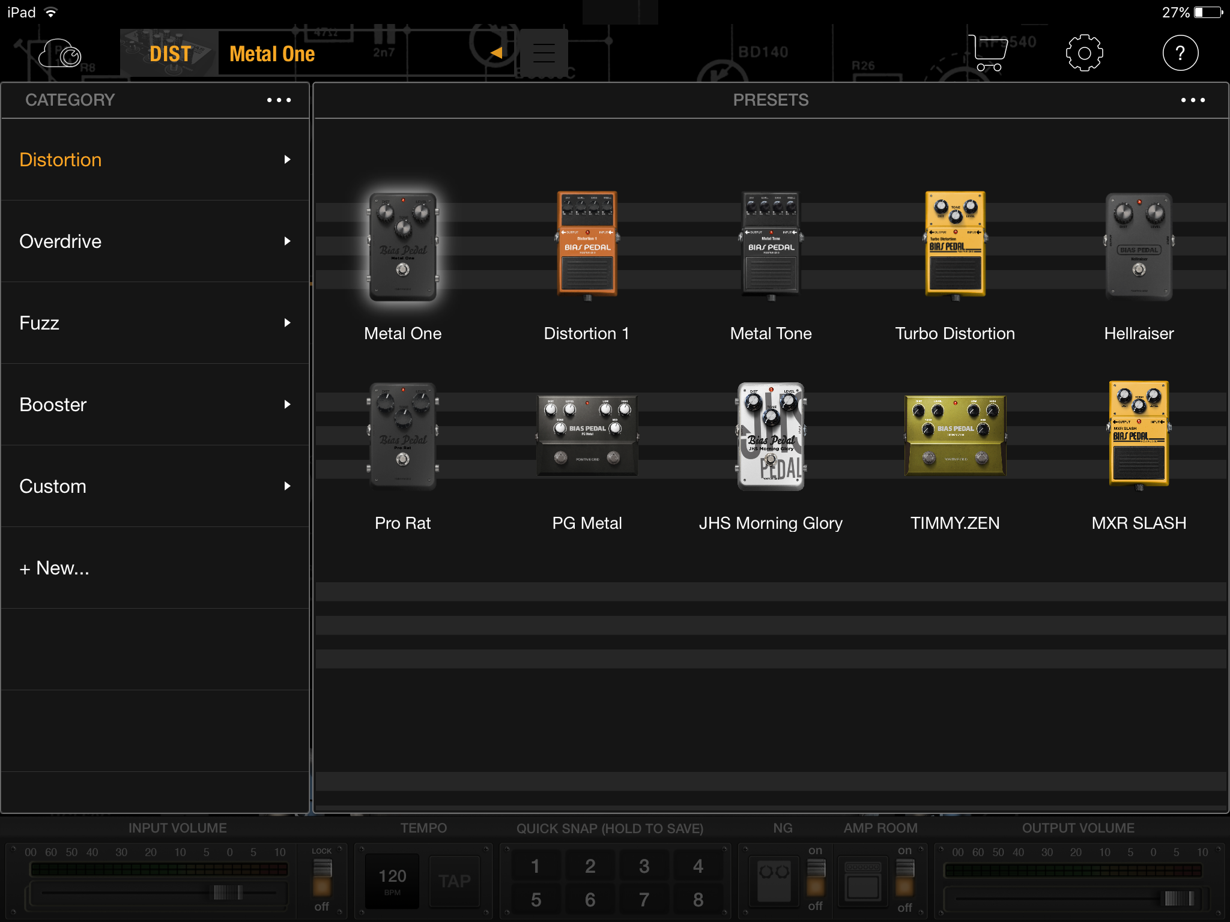
Task: Click the JHS Morning Glory label text
Action: 771,523
